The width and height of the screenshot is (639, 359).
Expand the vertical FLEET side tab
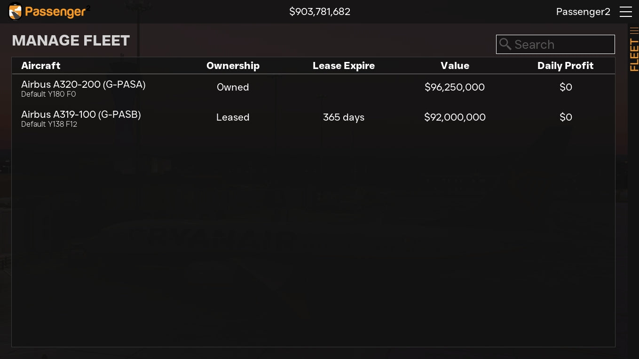(x=634, y=55)
